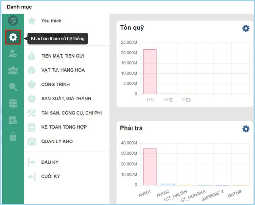This screenshot has height=205, width=255.
Task: Open Phải trả chart settings gear
Action: [x=246, y=129]
